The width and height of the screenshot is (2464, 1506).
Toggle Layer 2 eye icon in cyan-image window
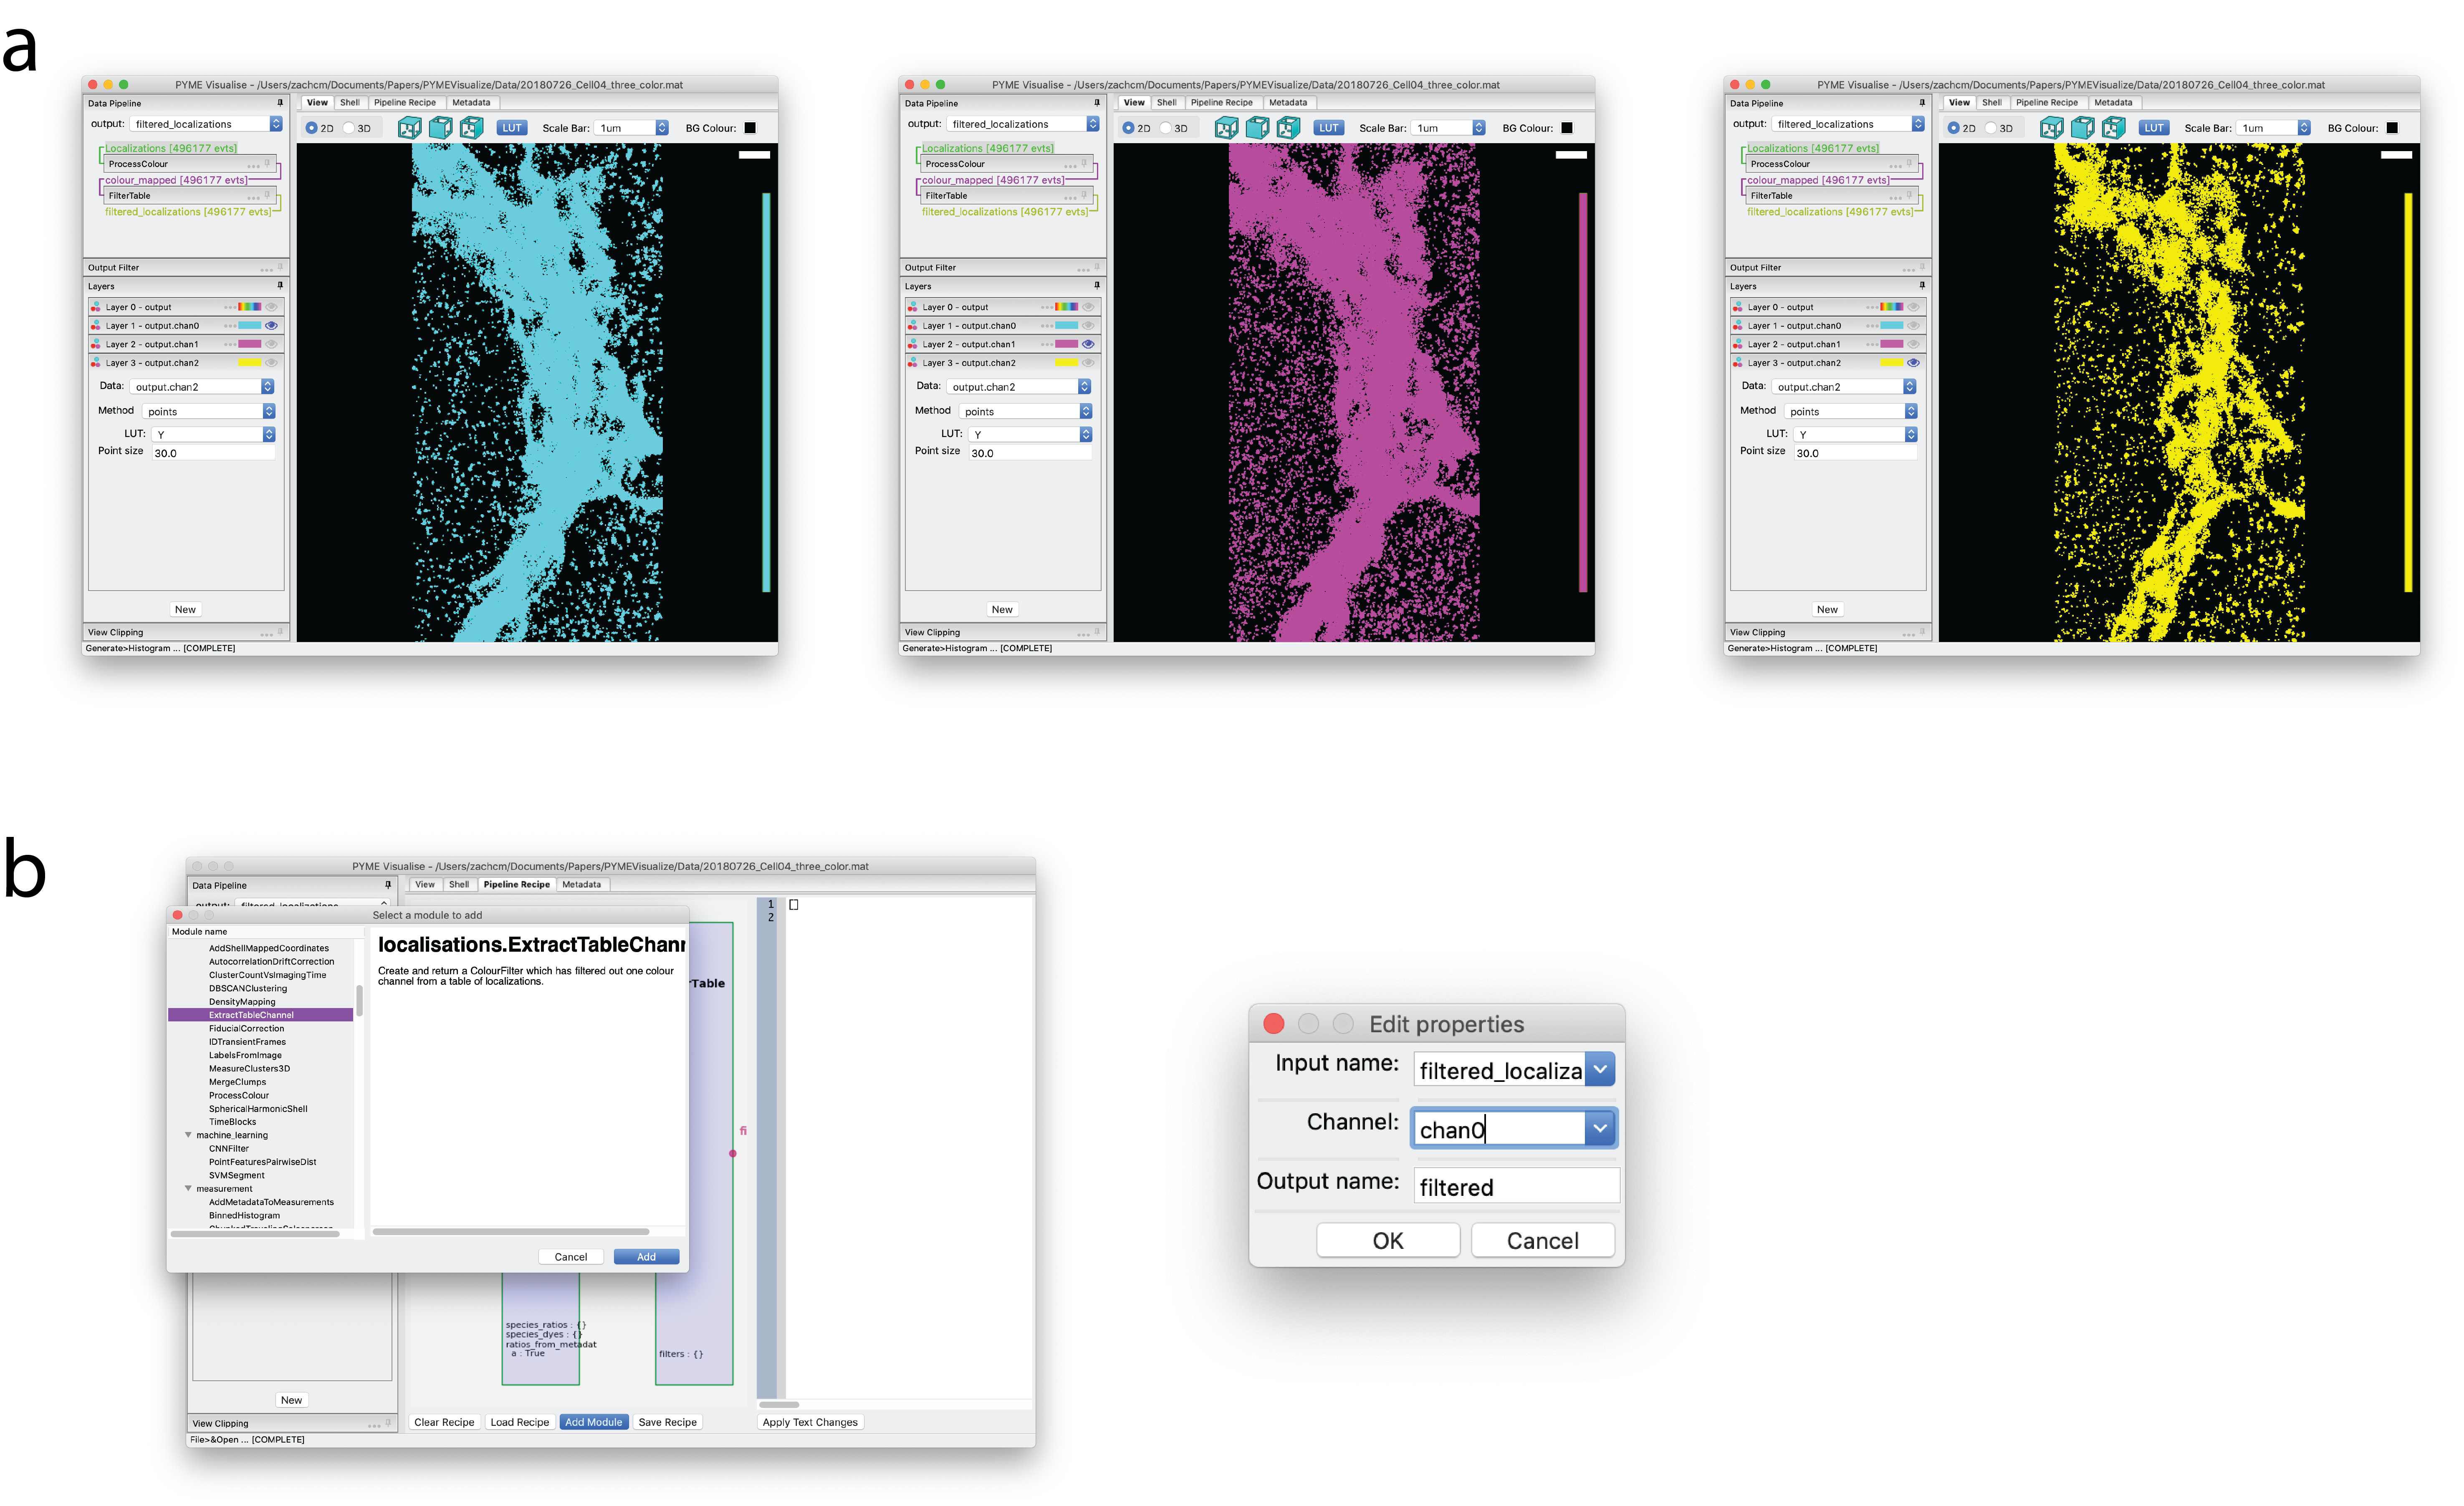click(271, 344)
